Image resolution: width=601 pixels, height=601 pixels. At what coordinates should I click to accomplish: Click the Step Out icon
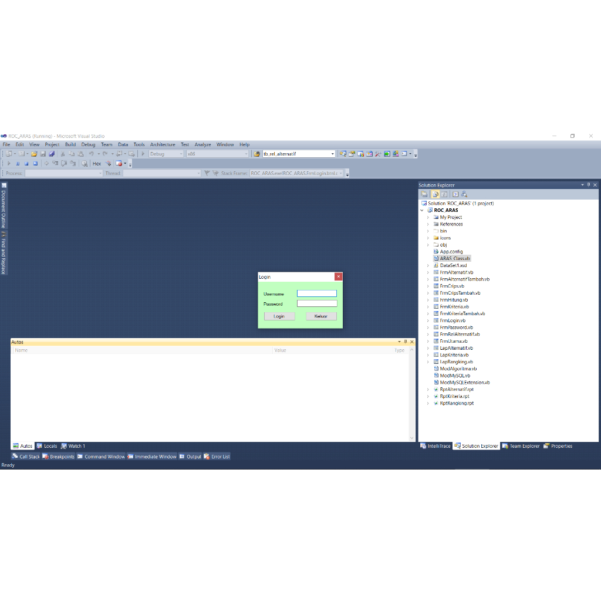(73, 163)
